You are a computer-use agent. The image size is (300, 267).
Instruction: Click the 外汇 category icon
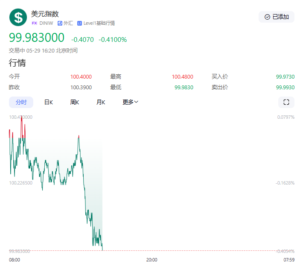(60, 23)
